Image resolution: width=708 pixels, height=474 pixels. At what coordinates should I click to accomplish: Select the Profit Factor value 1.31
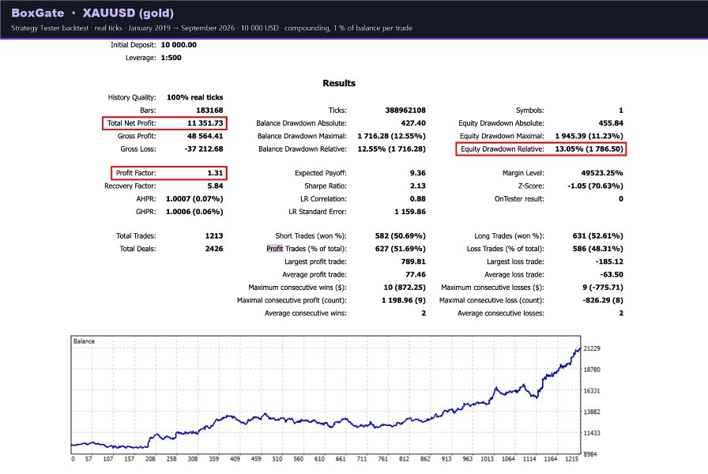(216, 173)
